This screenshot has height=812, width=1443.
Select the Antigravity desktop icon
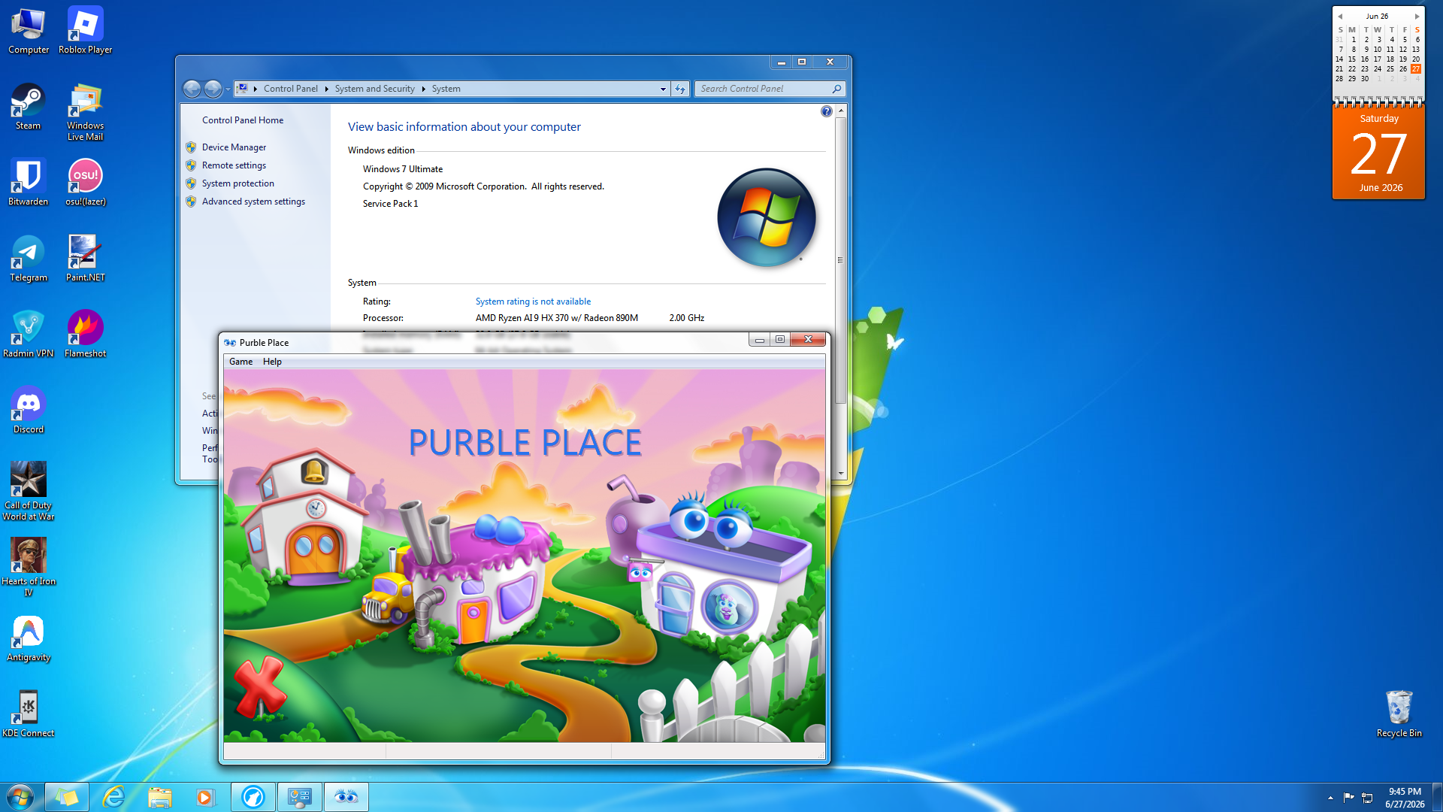(x=29, y=638)
